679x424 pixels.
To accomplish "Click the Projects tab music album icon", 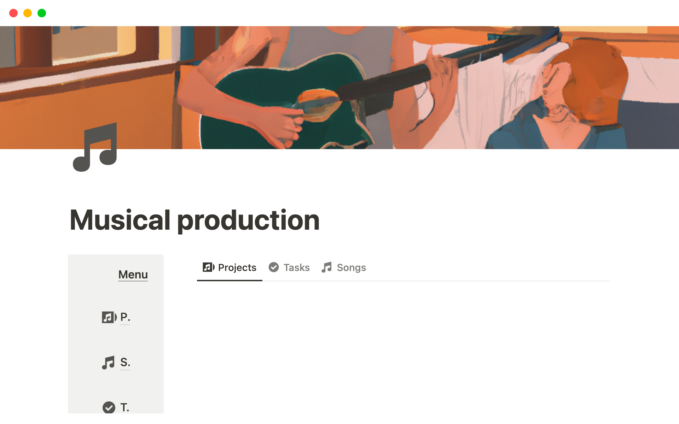I will tap(208, 267).
